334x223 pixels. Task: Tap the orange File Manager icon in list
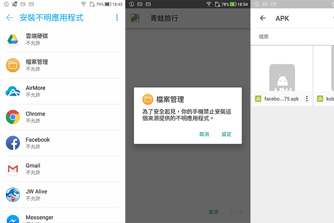[x=13, y=65]
